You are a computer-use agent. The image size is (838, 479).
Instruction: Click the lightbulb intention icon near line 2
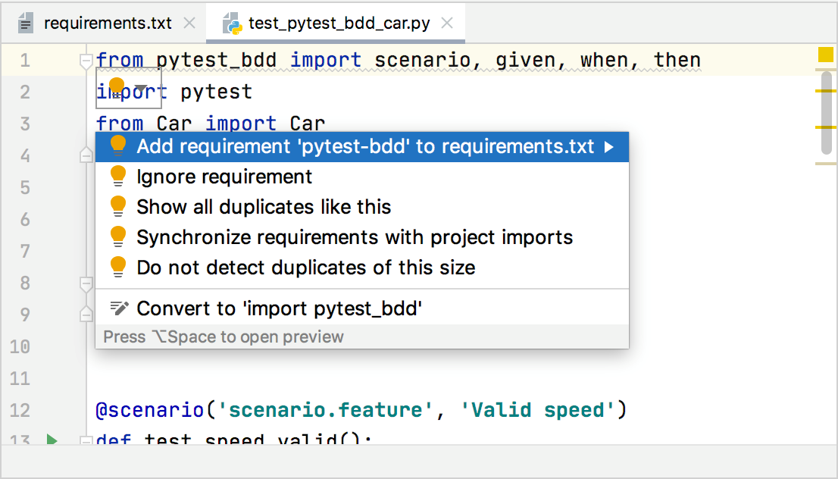[x=116, y=86]
